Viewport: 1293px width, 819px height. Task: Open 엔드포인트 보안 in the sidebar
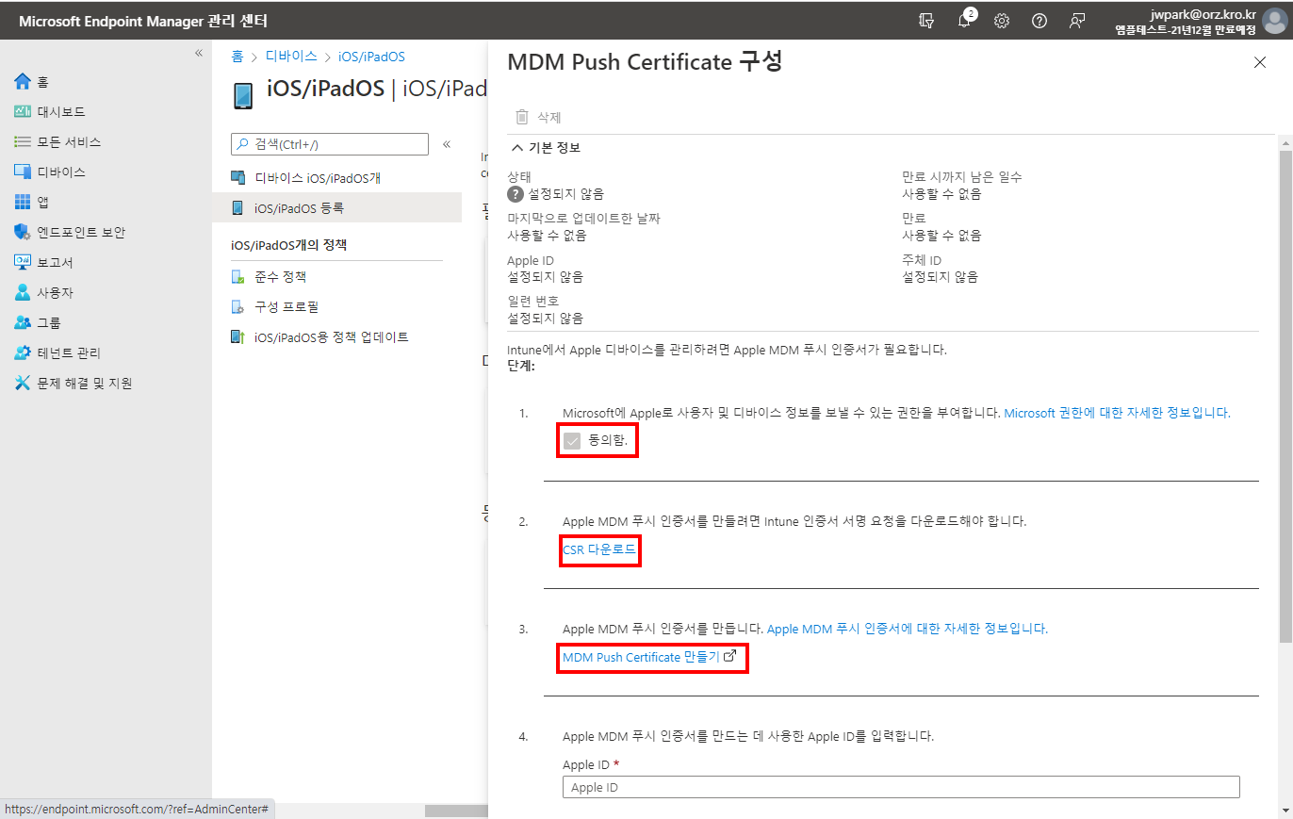coord(70,233)
